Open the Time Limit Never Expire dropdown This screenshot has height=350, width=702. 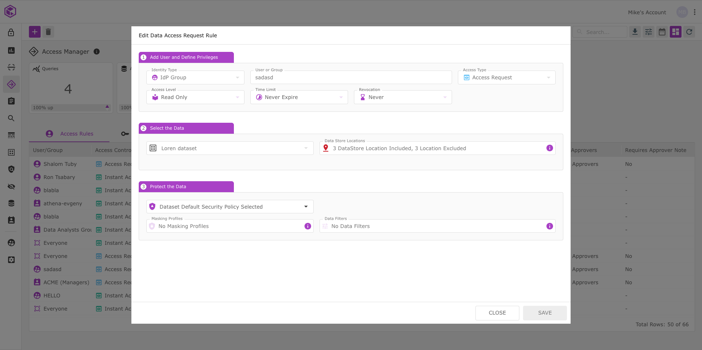point(299,97)
